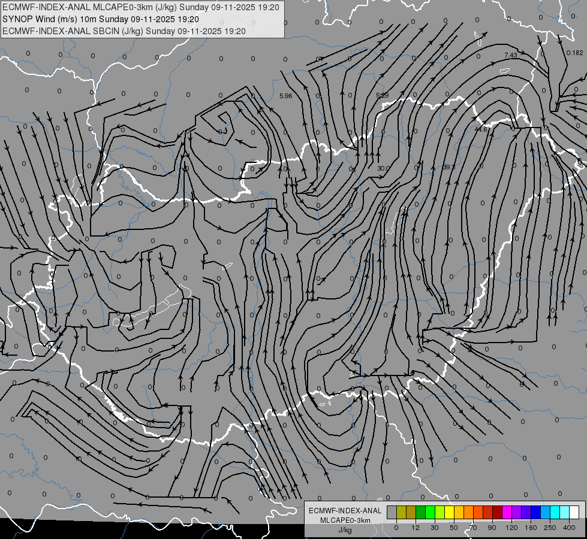Screen dimensions: 587x539
Task: Click the legend unit label 'J/kg'
Action: pos(345,530)
